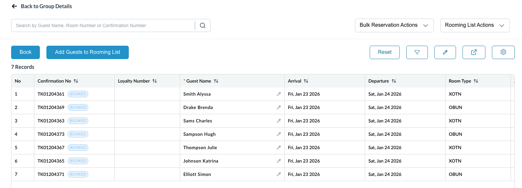Sort by Confirmation No arrows
522x188 pixels.
tap(76, 81)
